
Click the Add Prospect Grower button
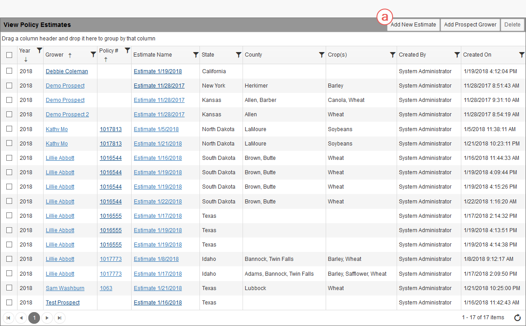(x=470, y=25)
